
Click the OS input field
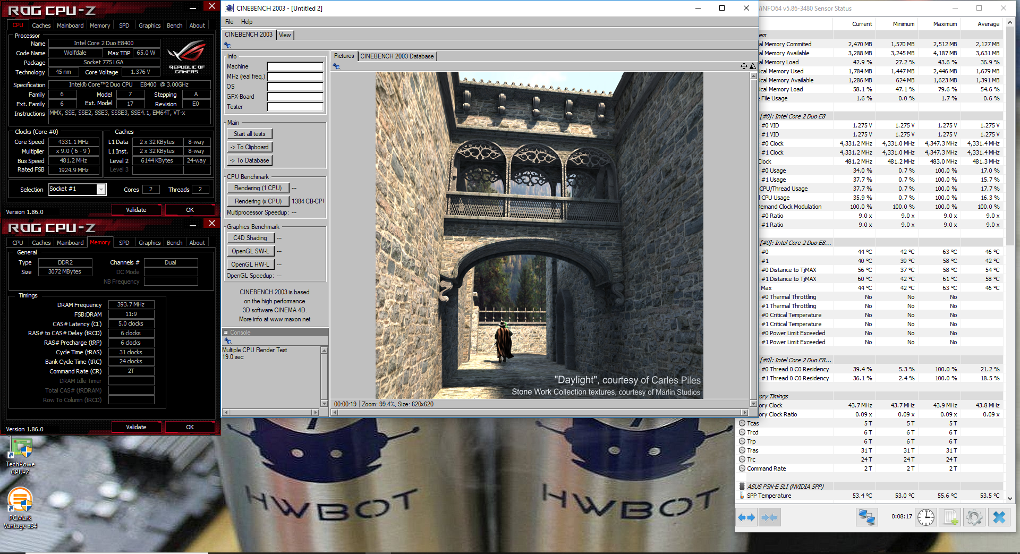(x=295, y=87)
